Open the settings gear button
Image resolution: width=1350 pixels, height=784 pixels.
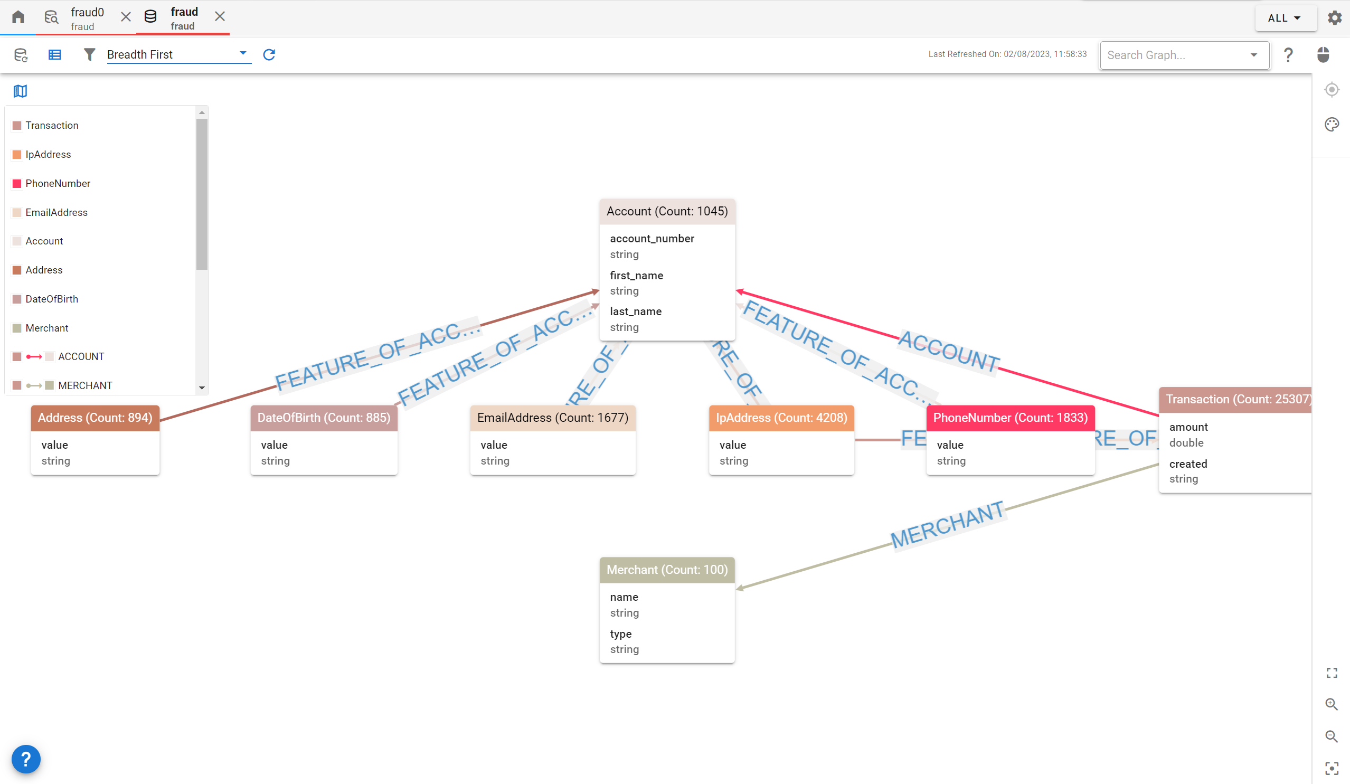pyautogui.click(x=1335, y=17)
